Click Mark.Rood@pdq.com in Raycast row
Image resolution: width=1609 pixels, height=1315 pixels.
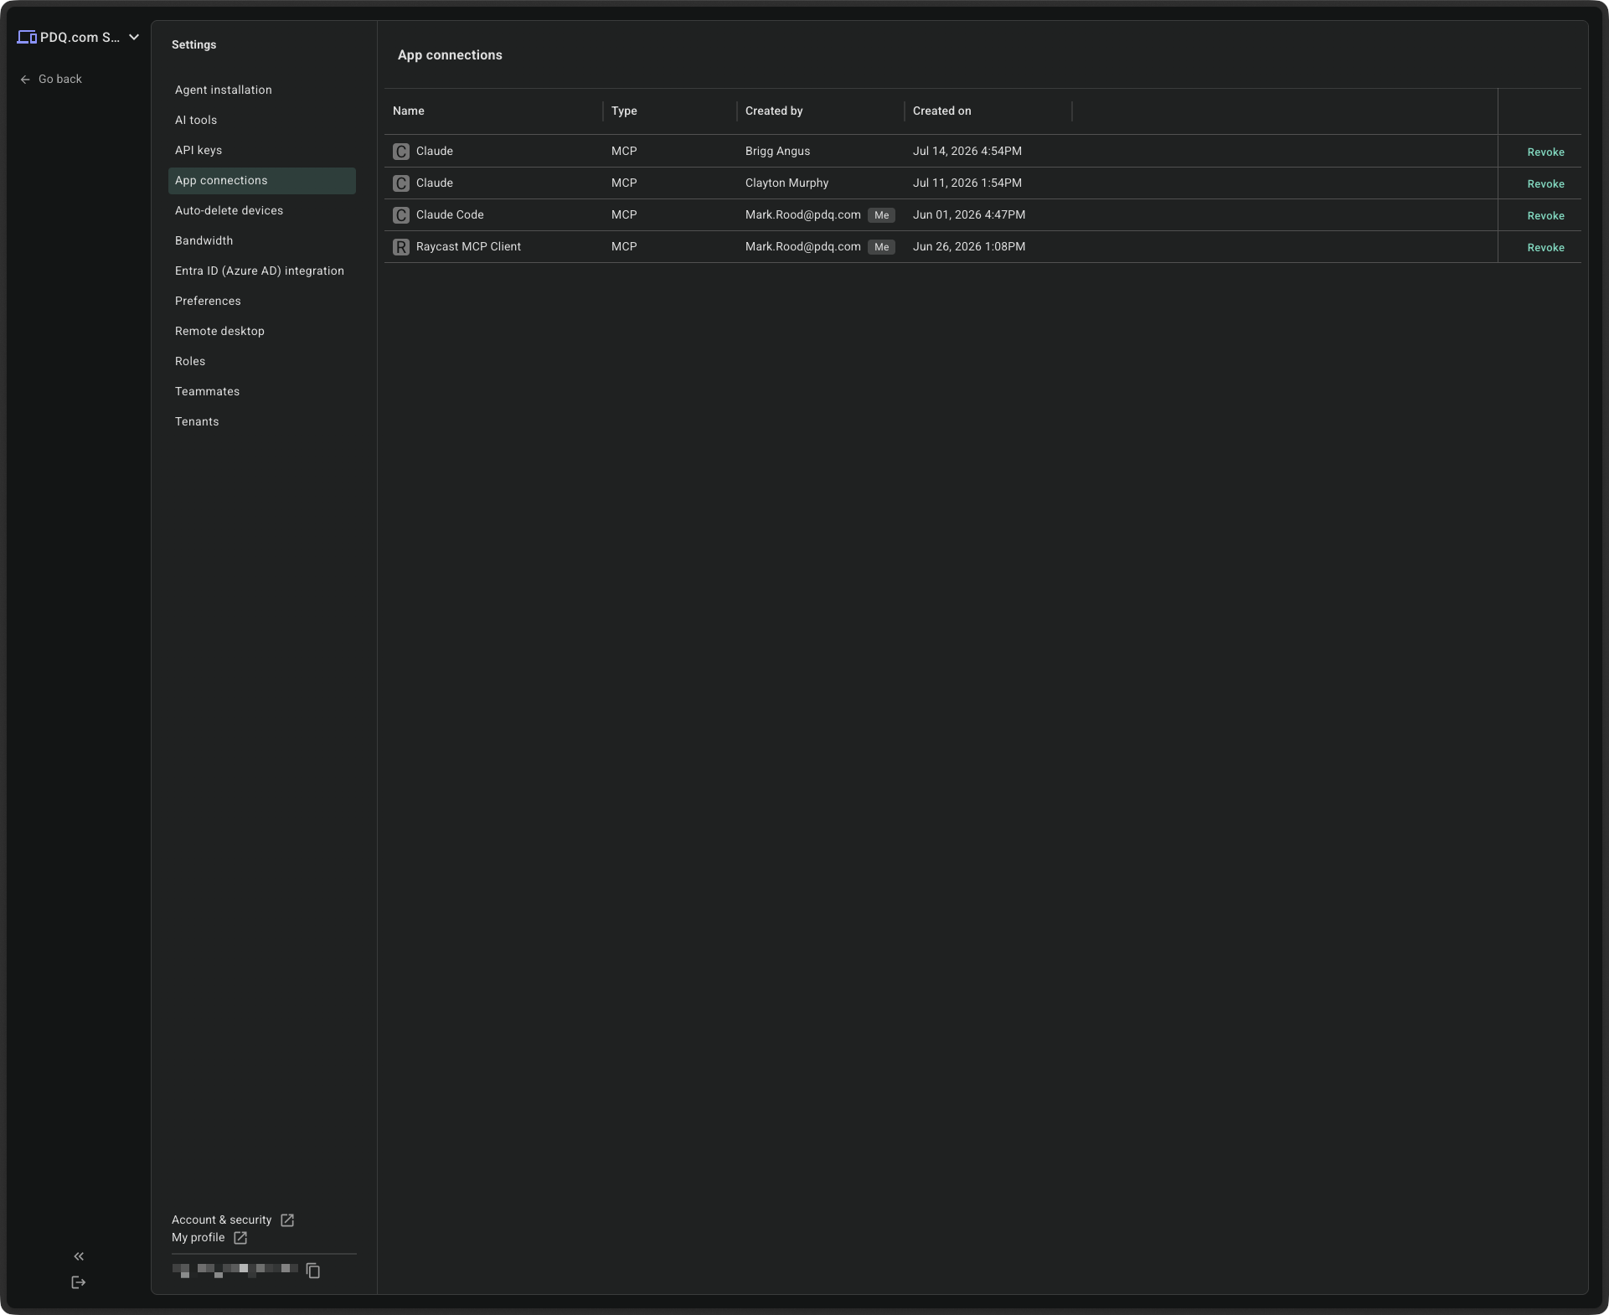pos(803,247)
